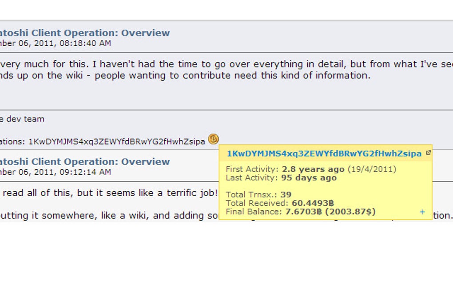Click the Last Activity '95 days ago' value
453x283 pixels.
point(309,178)
